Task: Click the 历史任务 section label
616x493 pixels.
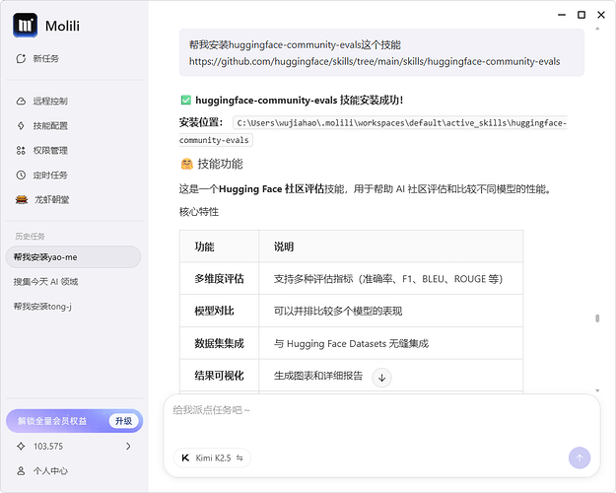Action: tap(30, 237)
